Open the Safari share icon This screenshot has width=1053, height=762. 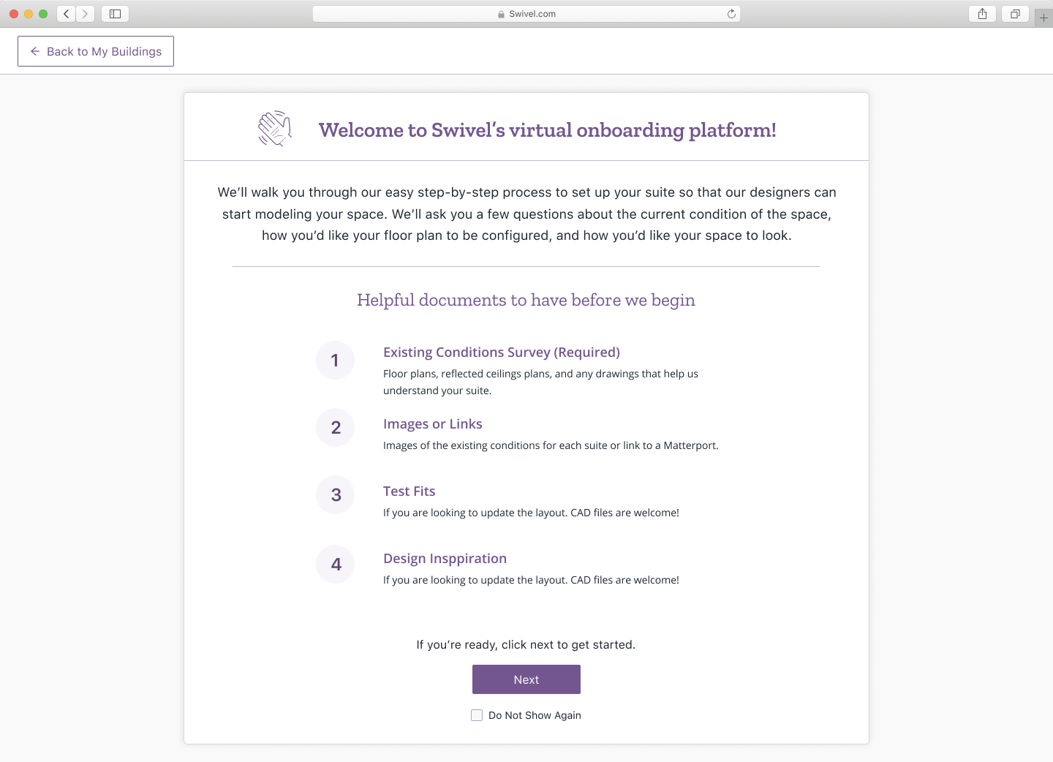(x=982, y=14)
